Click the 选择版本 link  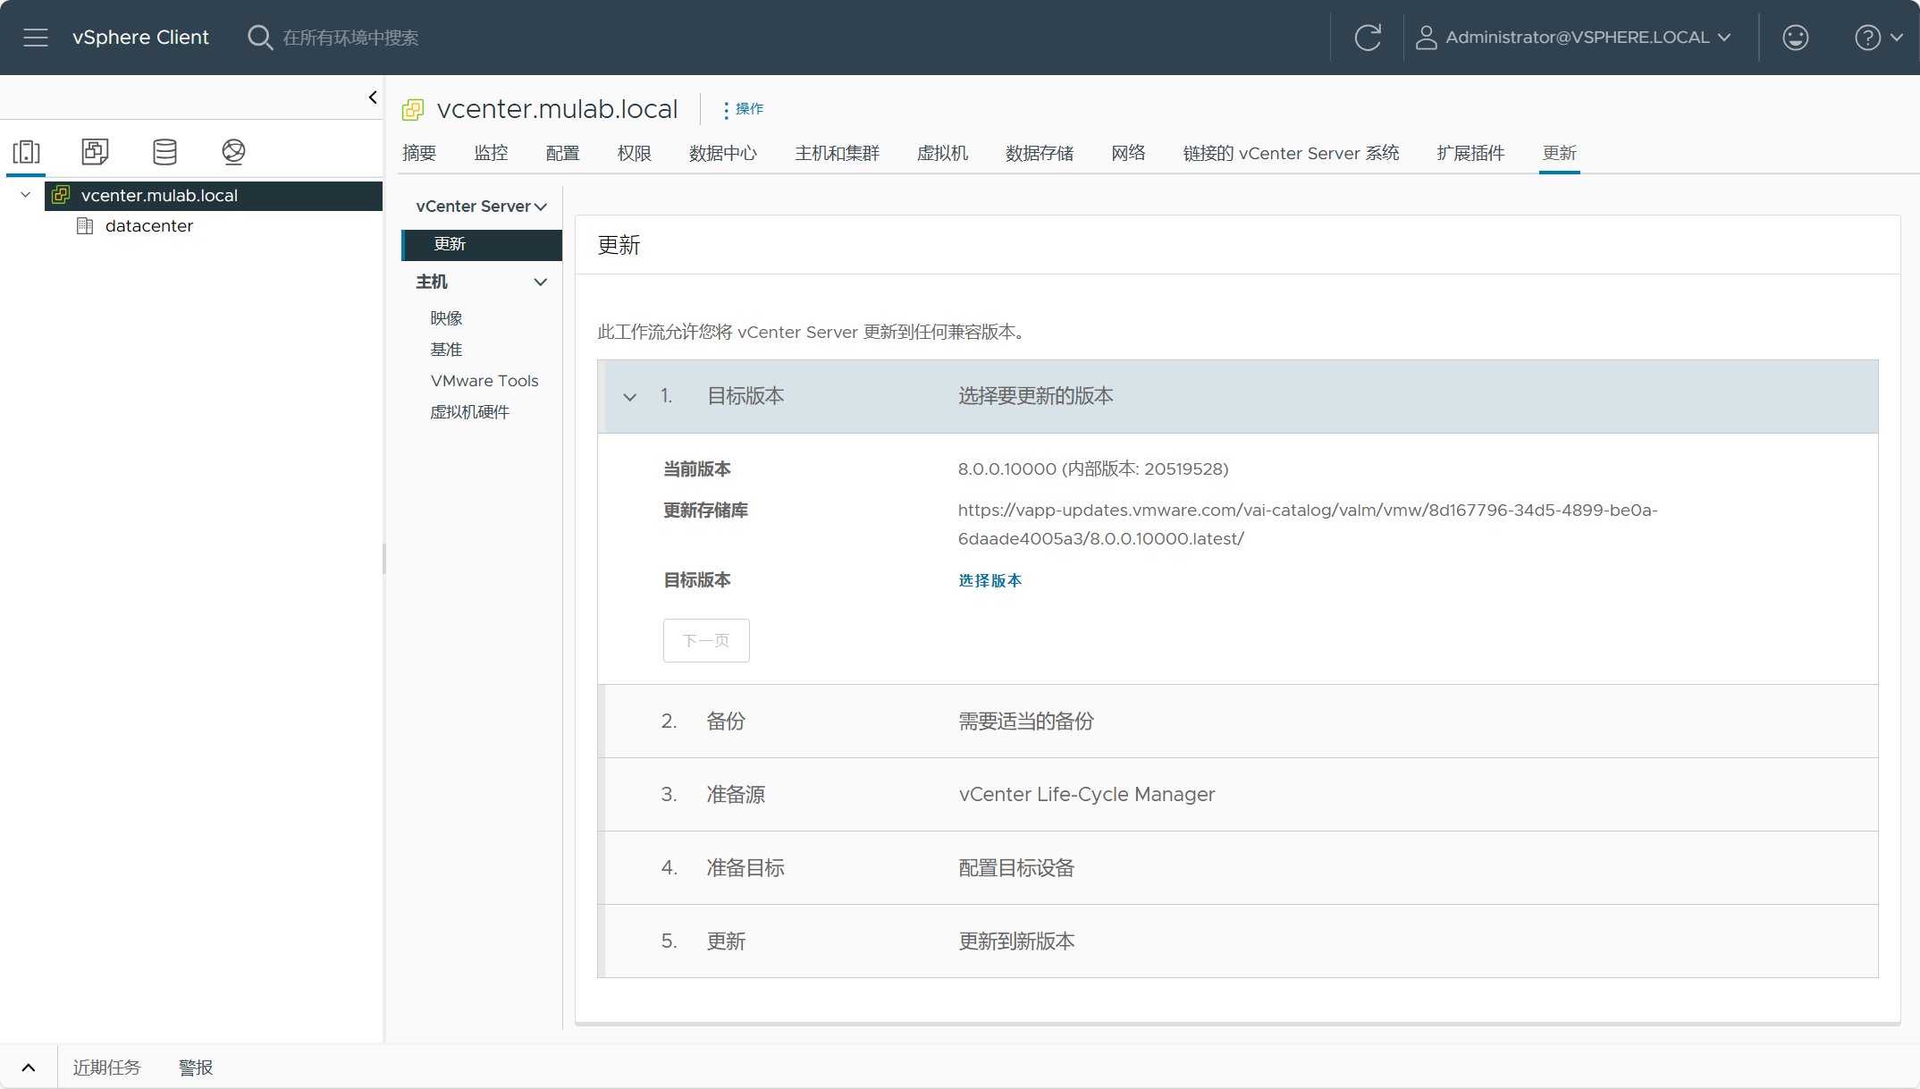tap(989, 580)
